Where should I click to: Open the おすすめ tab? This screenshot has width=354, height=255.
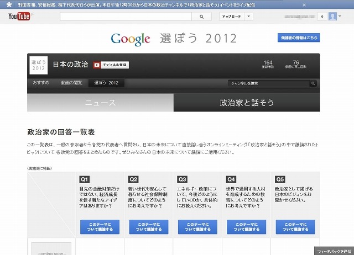tap(41, 83)
